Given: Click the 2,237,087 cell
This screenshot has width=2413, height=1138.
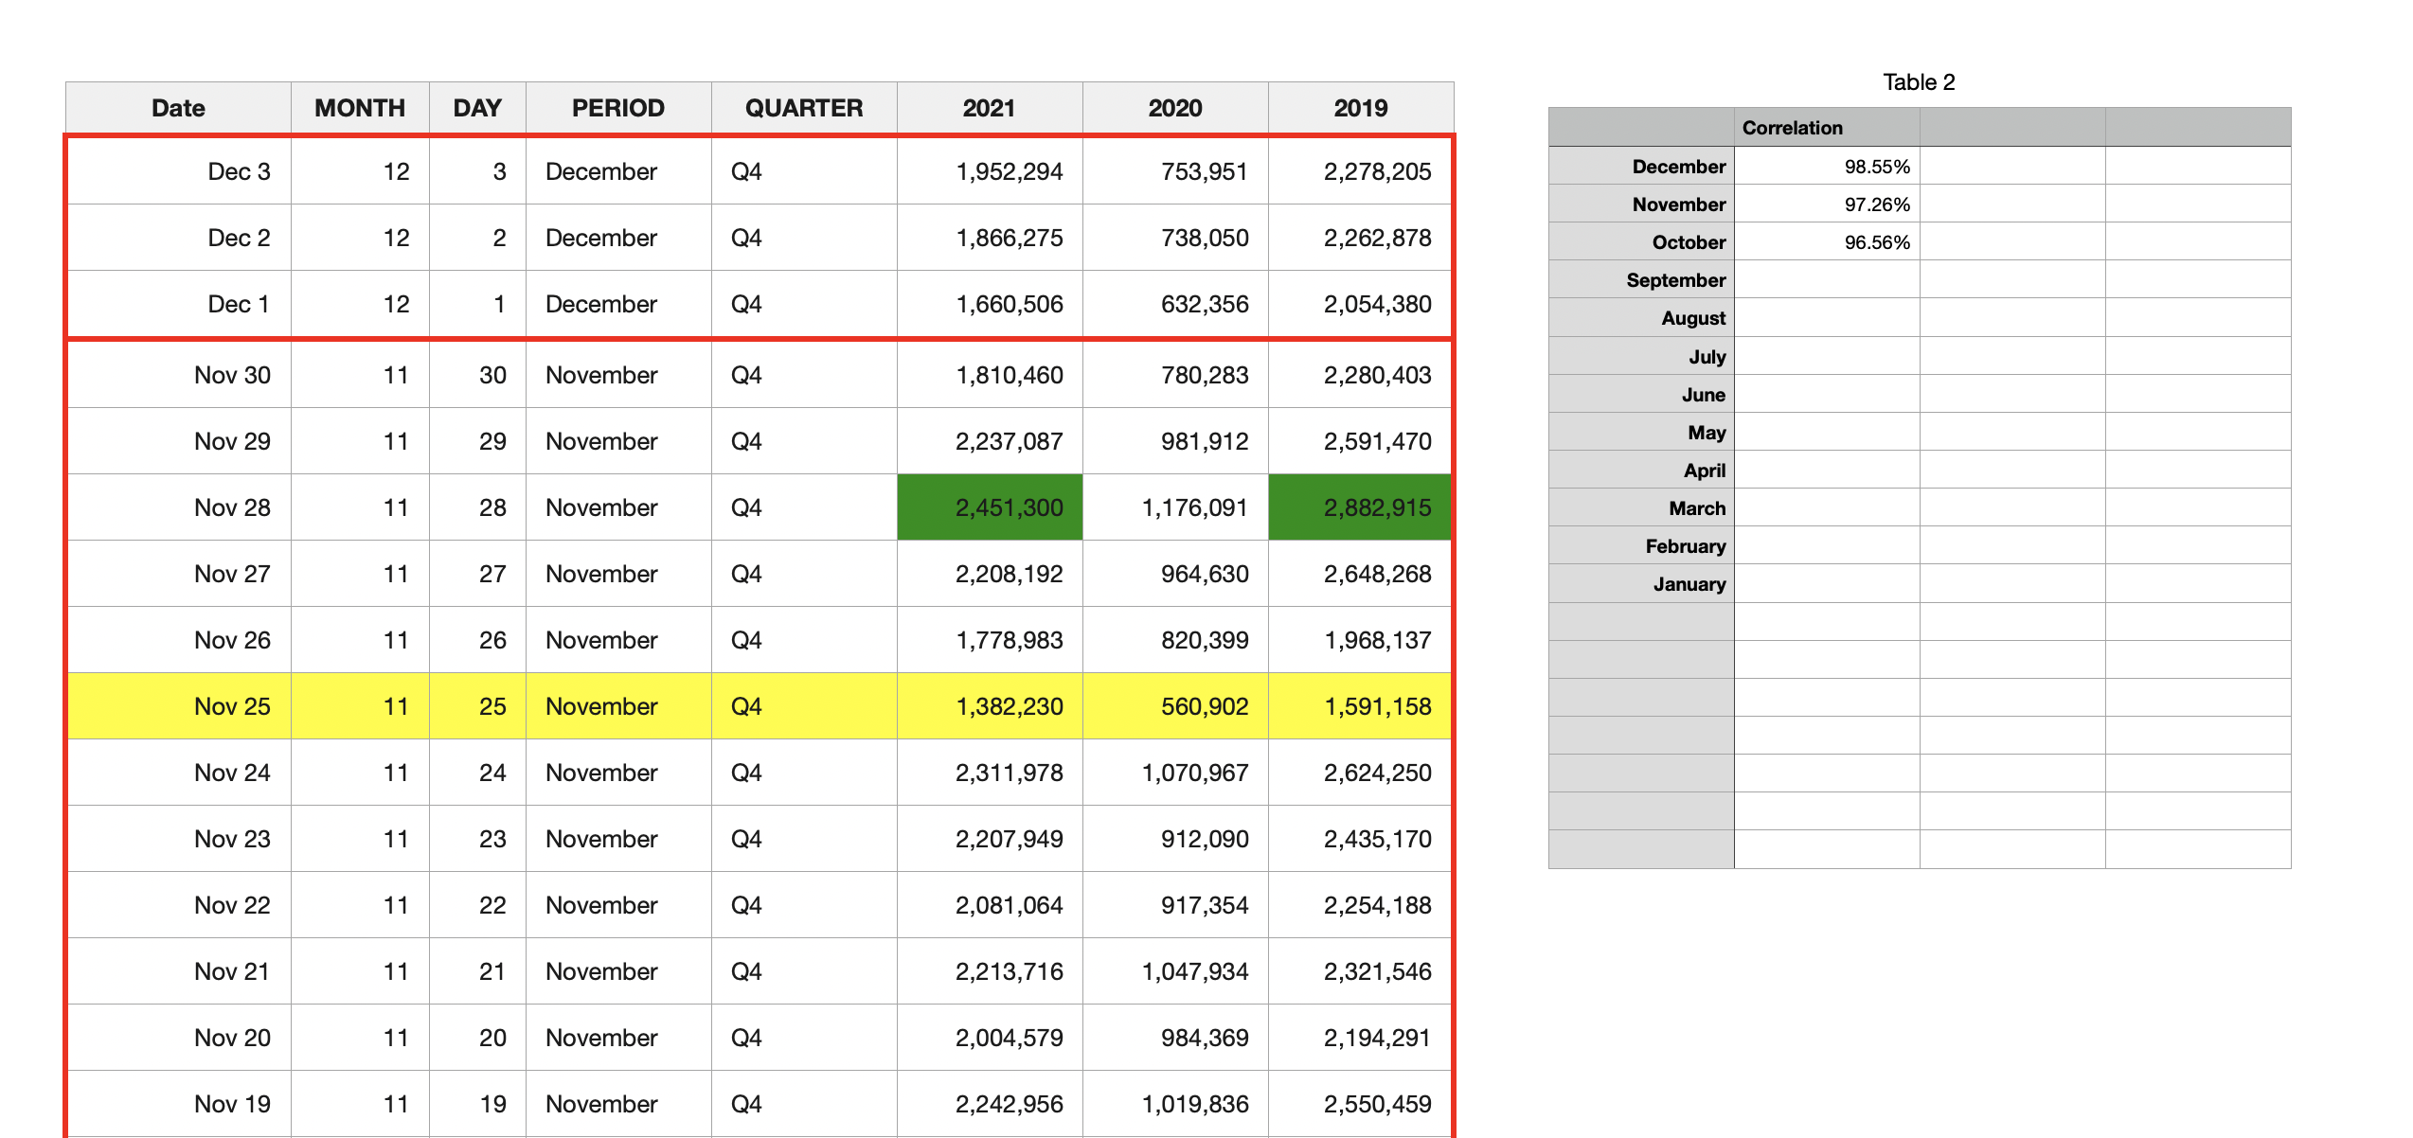Looking at the screenshot, I should pos(990,441).
